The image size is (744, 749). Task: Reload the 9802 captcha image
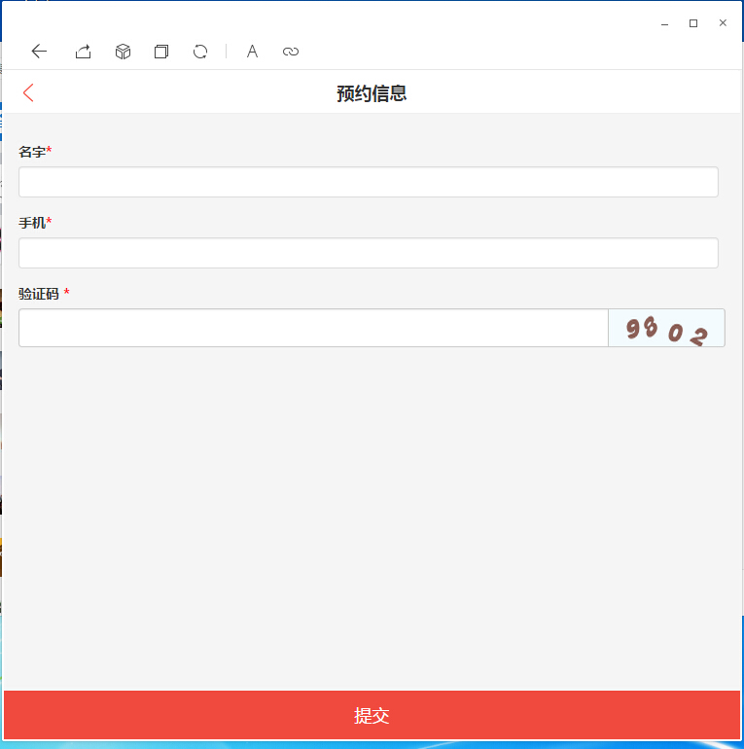[x=666, y=328]
